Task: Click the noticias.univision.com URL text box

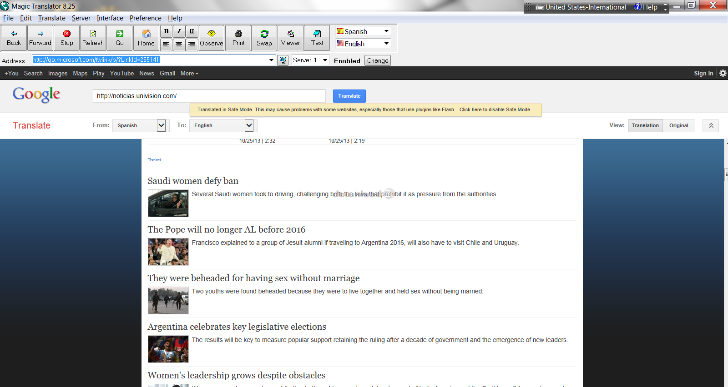Action: pyautogui.click(x=209, y=96)
